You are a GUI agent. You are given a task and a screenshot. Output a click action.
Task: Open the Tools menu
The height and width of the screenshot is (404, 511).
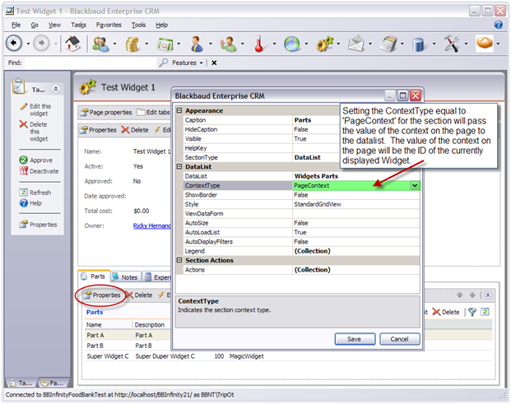[x=138, y=25]
